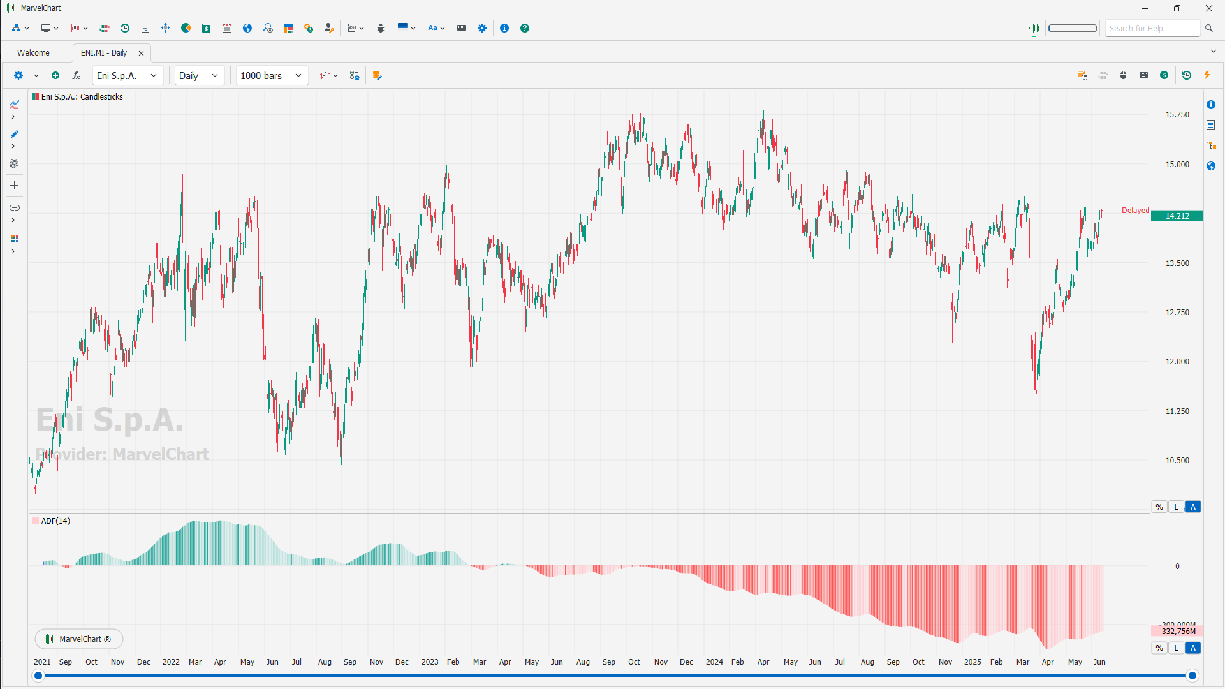Click the Search for Help field
The width and height of the screenshot is (1225, 689).
1152,28
